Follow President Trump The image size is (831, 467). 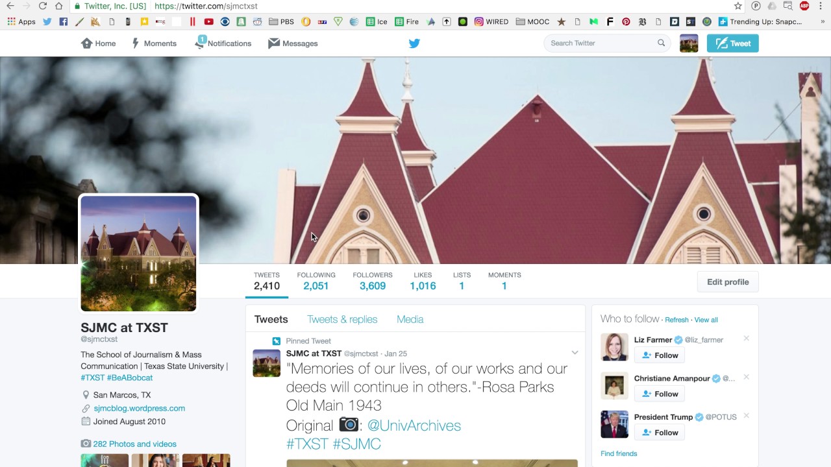[659, 433]
